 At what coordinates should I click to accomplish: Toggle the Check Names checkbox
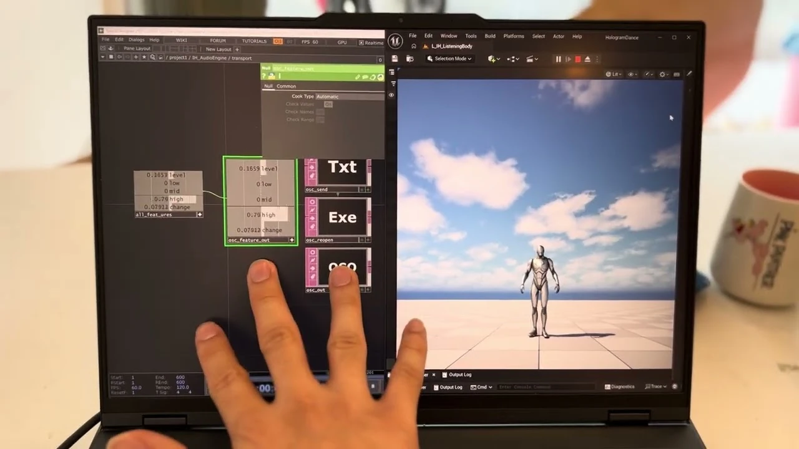click(x=320, y=112)
